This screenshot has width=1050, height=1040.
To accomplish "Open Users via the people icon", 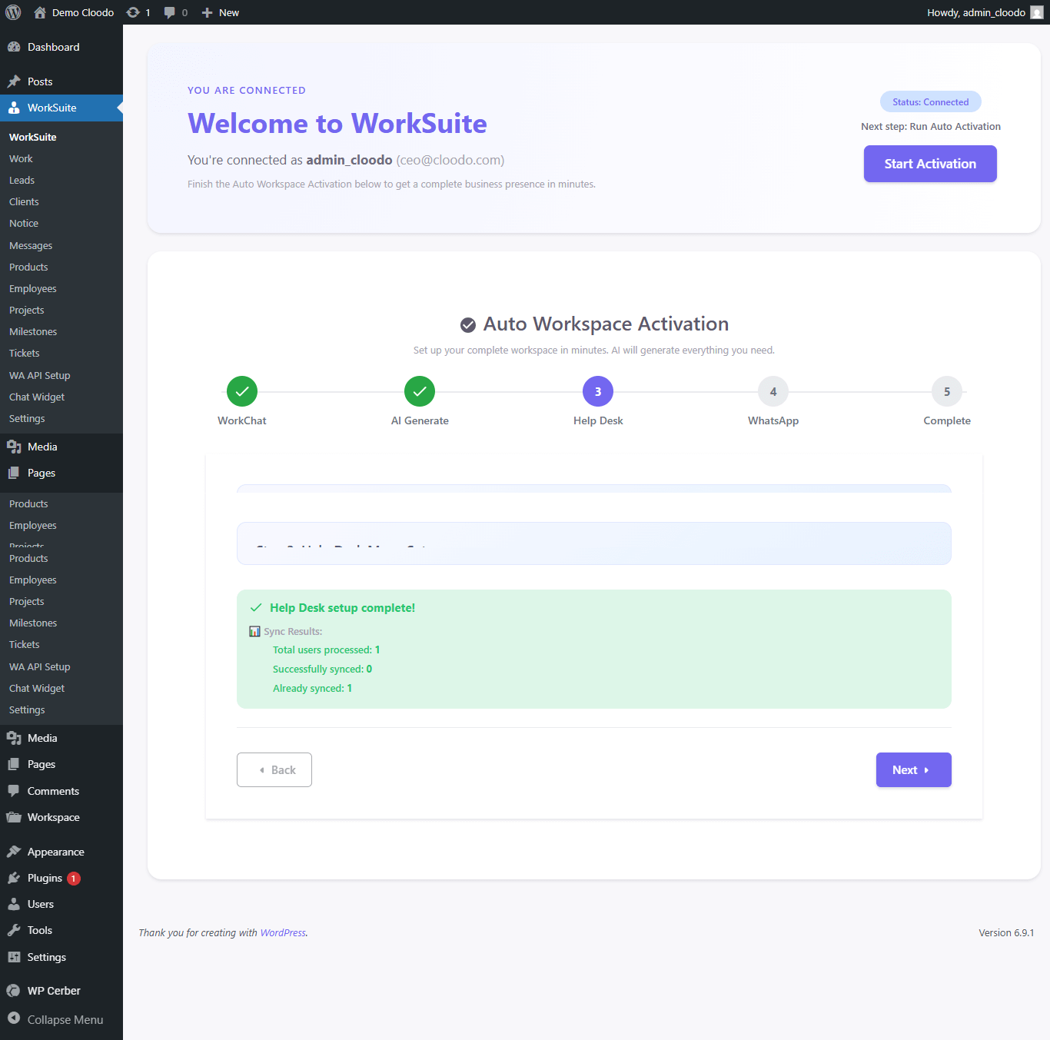I will click(x=15, y=903).
